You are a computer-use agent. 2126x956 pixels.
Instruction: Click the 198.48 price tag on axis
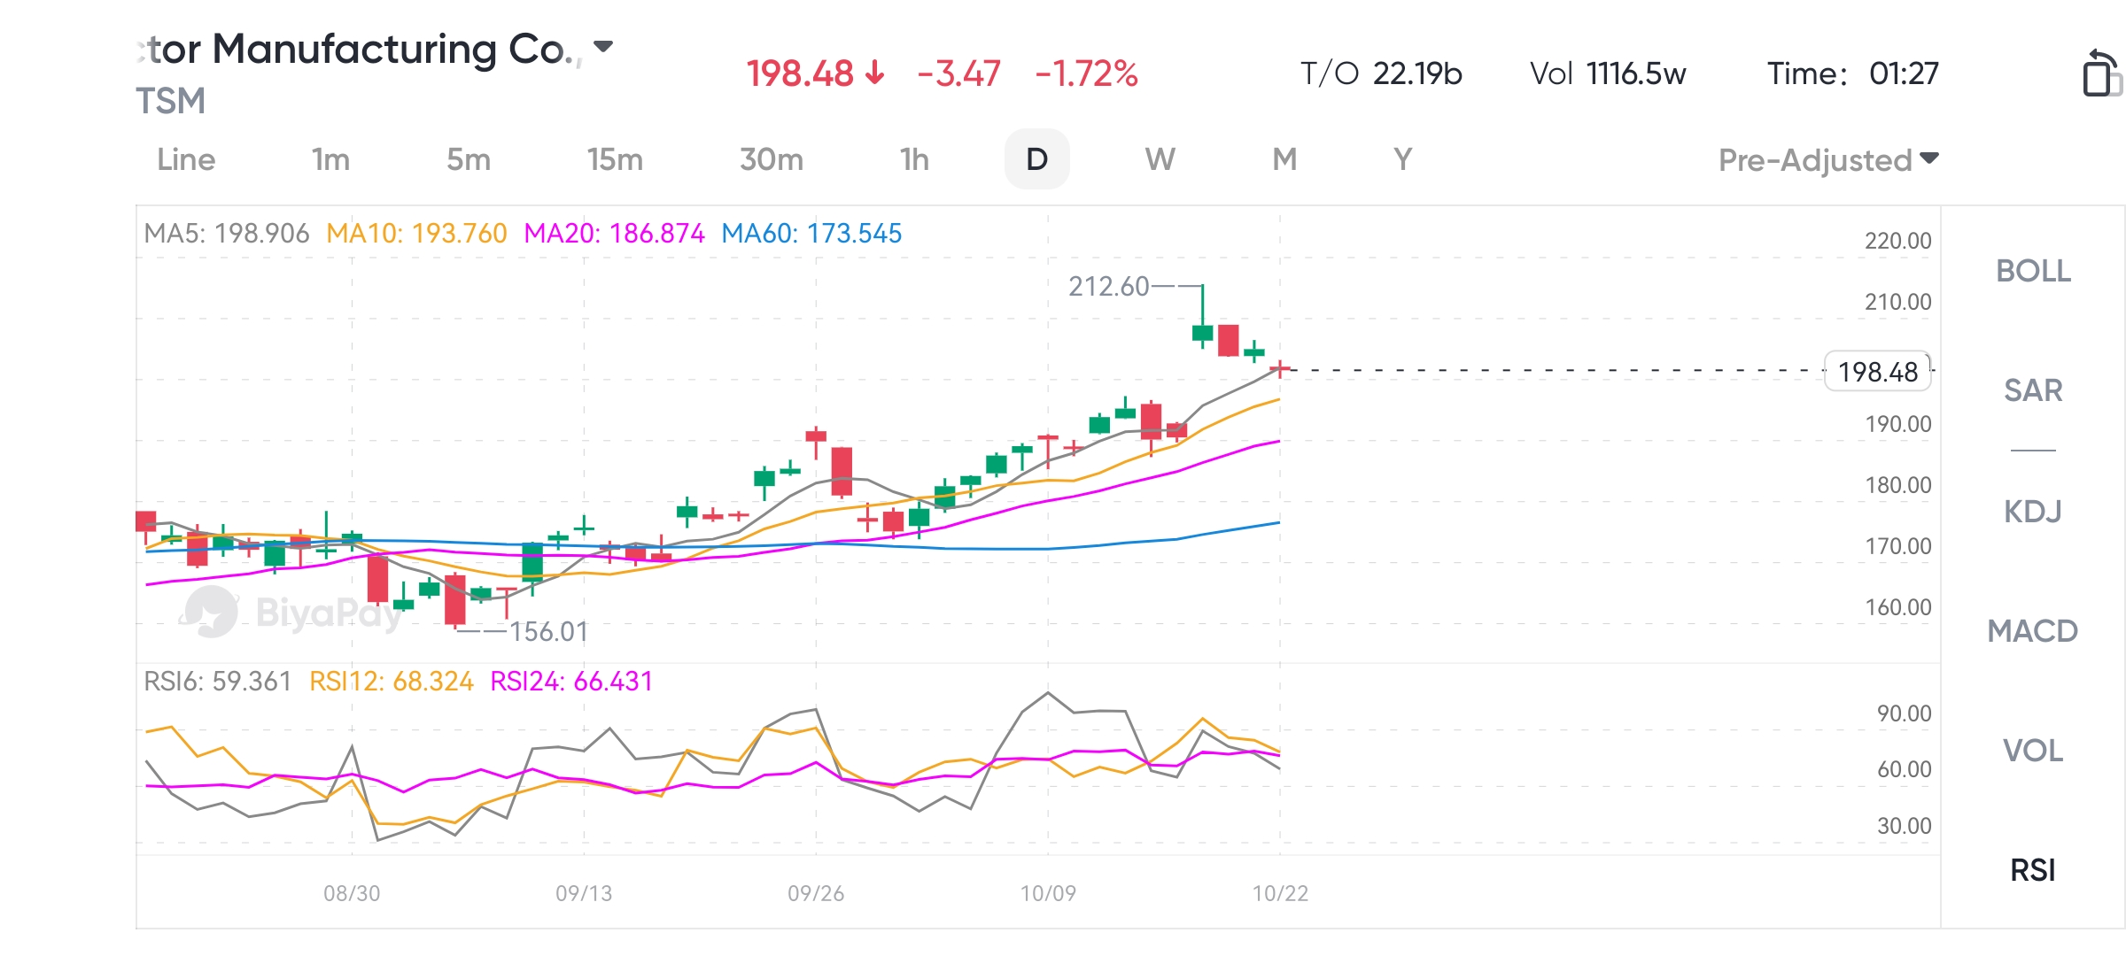[1878, 372]
